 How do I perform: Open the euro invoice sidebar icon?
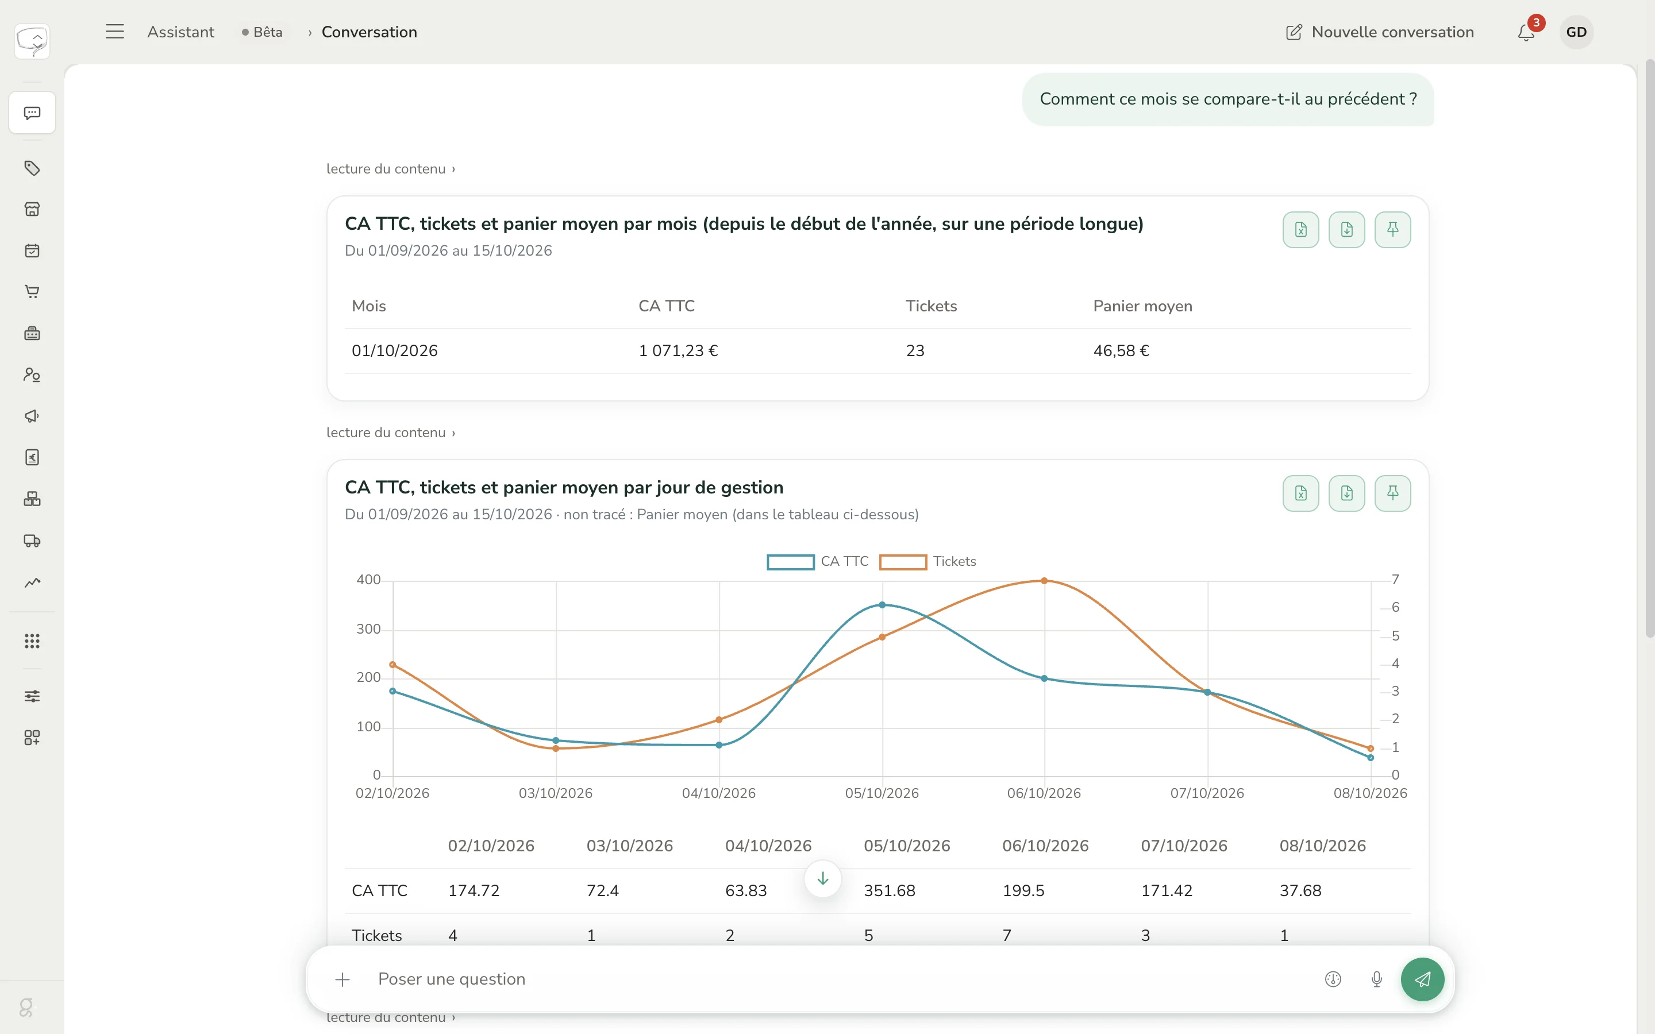coord(32,457)
